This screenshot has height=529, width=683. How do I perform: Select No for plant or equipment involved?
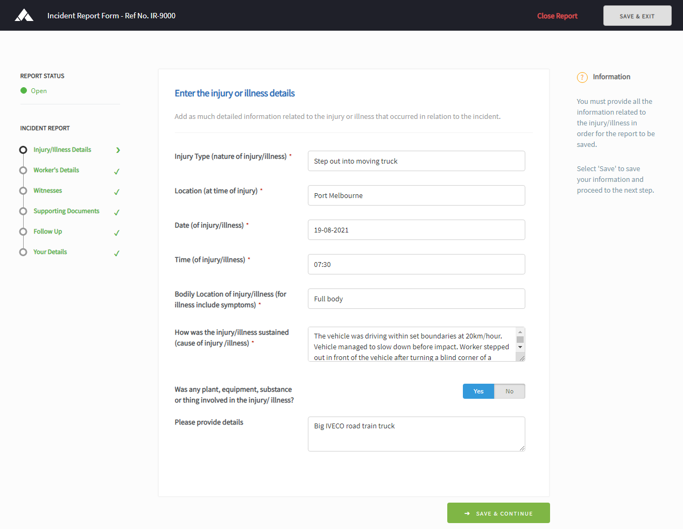(509, 391)
